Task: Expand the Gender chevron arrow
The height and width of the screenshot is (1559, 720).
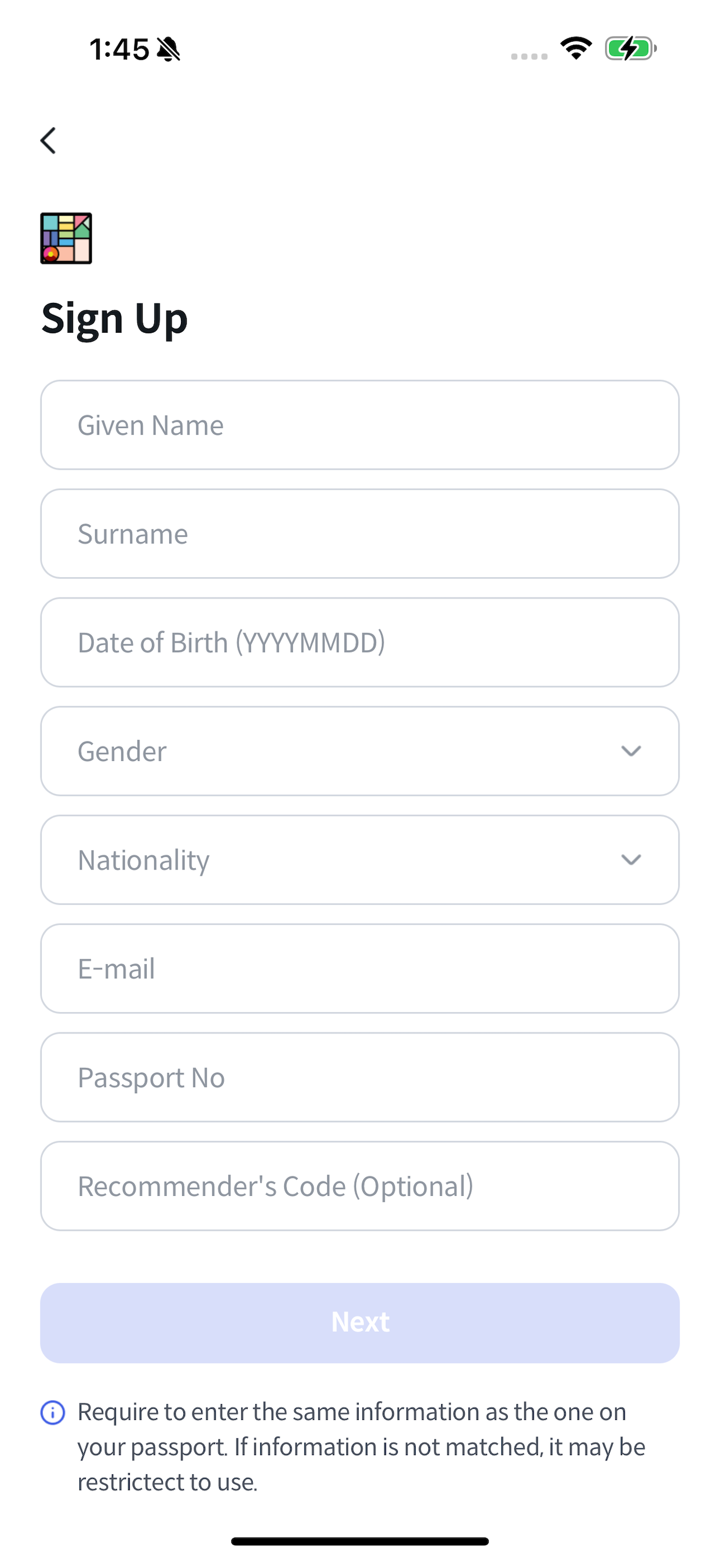Action: pyautogui.click(x=631, y=751)
